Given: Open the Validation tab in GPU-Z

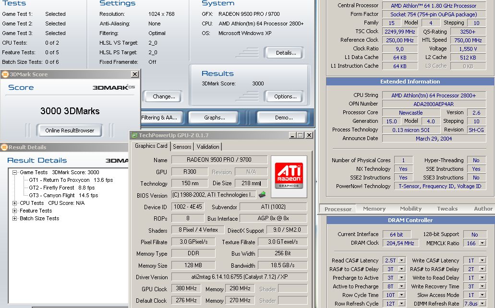Looking at the screenshot, I should [208, 147].
